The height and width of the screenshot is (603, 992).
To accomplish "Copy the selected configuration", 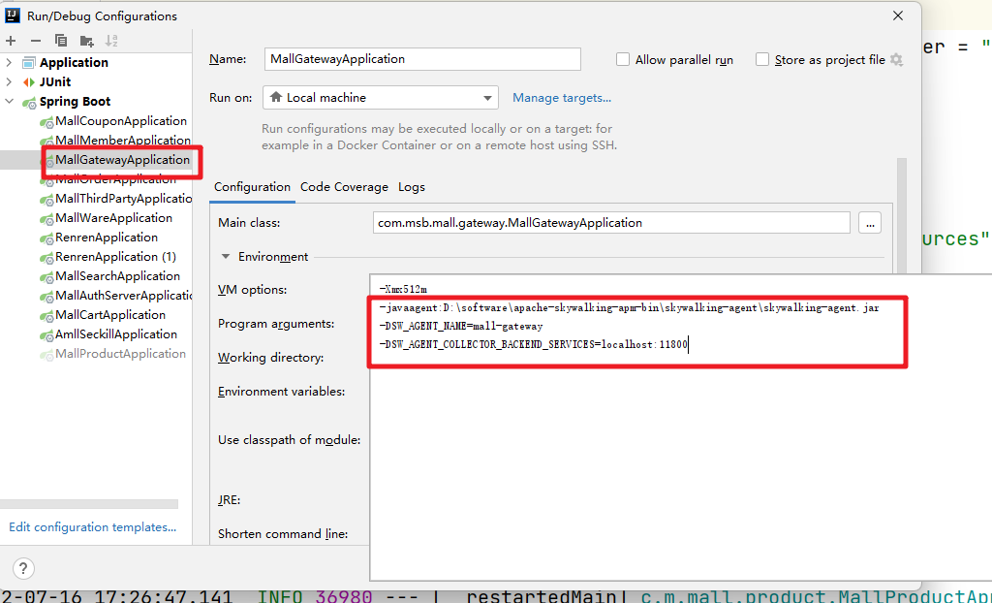I will [61, 41].
